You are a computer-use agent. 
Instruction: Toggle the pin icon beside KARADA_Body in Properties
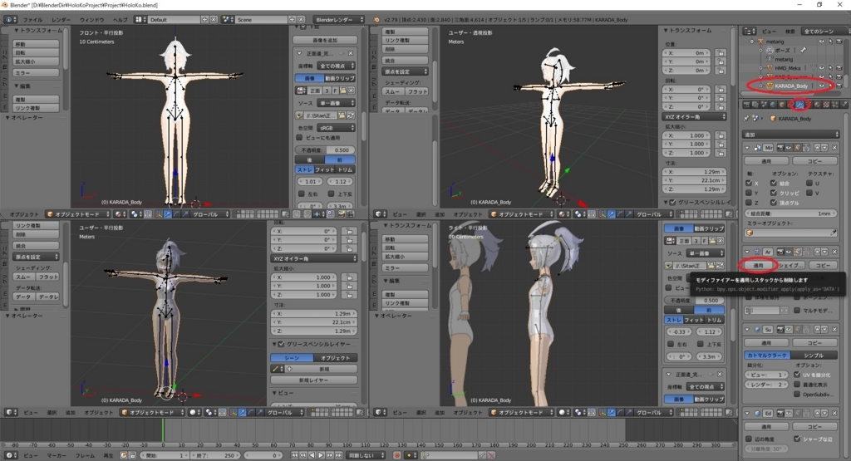745,118
